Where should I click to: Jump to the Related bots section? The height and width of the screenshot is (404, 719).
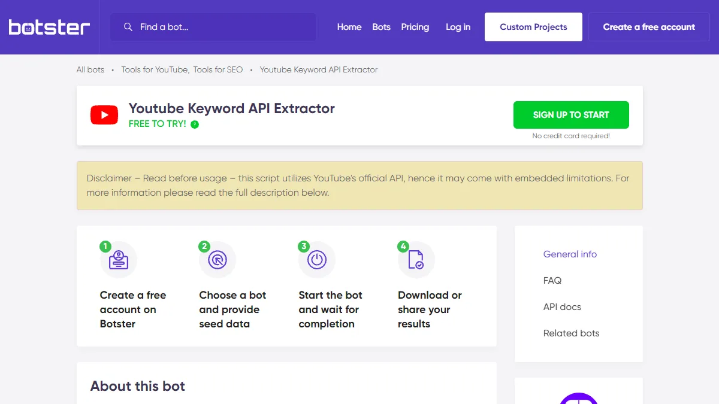571,333
